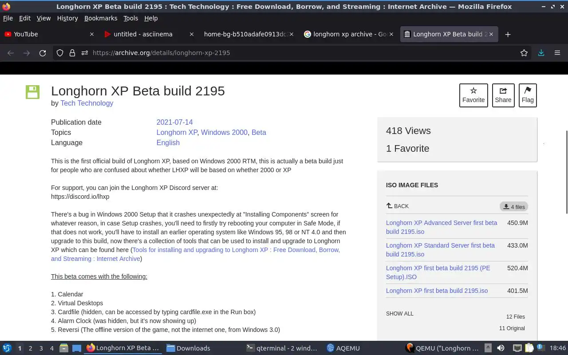This screenshot has width=568, height=355.
Task: Click the green floppy disk software icon
Action: click(33, 92)
